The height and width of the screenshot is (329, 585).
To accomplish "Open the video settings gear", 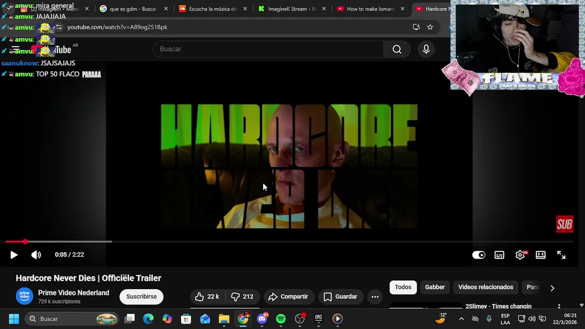I will tap(520, 255).
